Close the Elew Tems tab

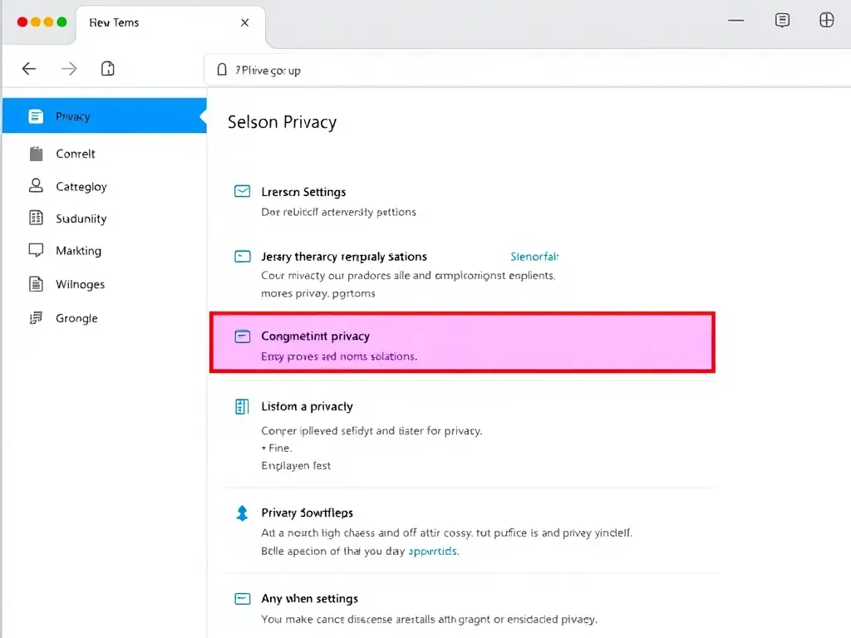tap(244, 23)
